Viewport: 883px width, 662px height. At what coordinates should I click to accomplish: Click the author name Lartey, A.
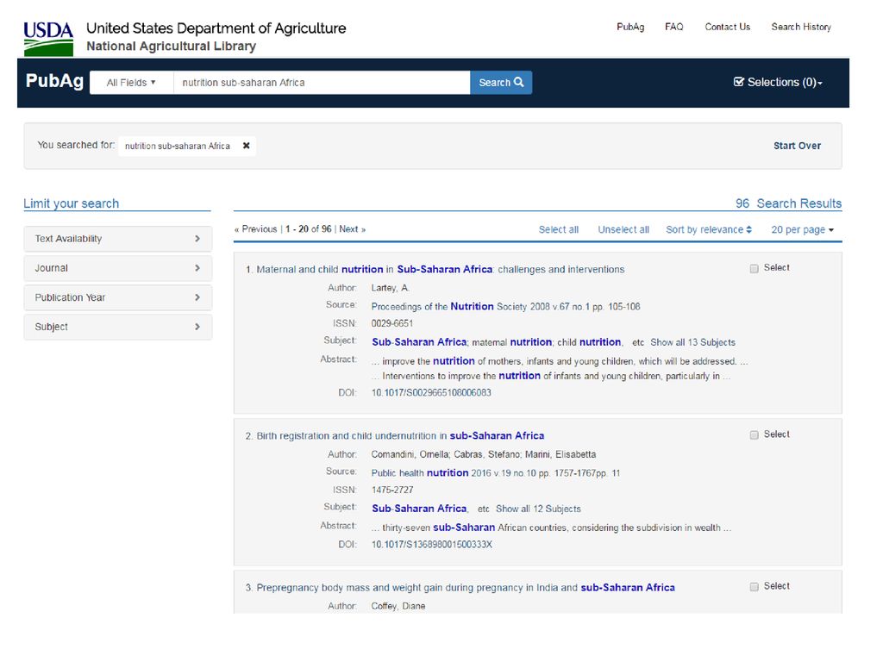[391, 288]
